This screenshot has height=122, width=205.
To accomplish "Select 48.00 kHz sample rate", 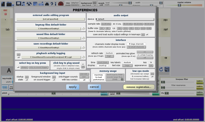I will (x=128, y=23).
